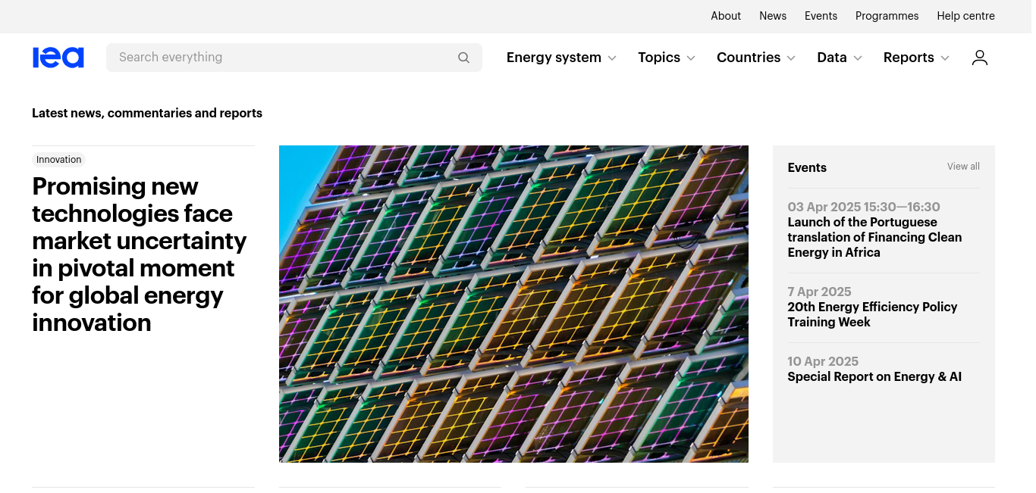
Task: Click the Search everything field
Action: (294, 58)
